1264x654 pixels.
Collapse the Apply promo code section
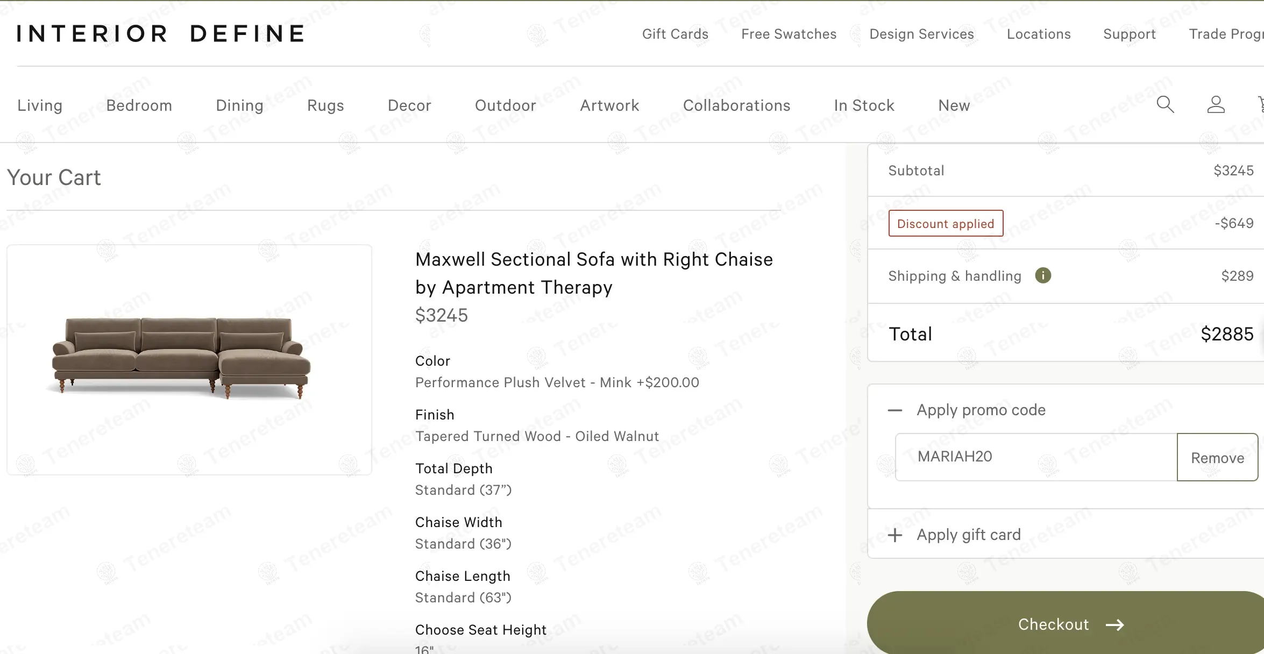point(895,410)
